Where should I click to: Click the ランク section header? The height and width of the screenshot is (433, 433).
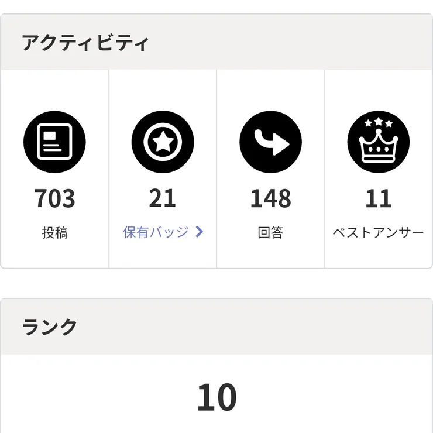(49, 327)
